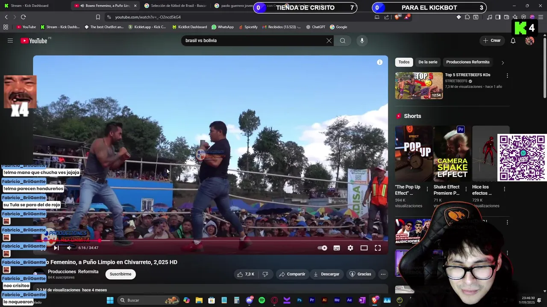
Task: Close the Boxeo Femenino tab
Action: tap(135, 6)
